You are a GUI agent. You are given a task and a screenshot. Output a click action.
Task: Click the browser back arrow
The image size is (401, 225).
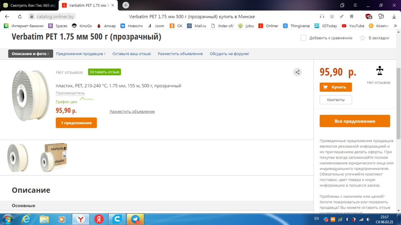click(x=7, y=17)
